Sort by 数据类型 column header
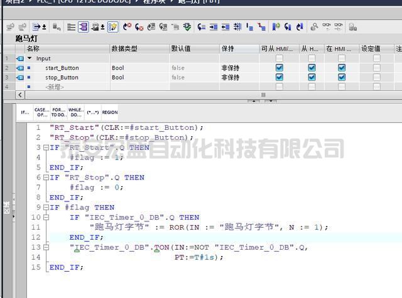The height and width of the screenshot is (298, 402). tap(124, 48)
